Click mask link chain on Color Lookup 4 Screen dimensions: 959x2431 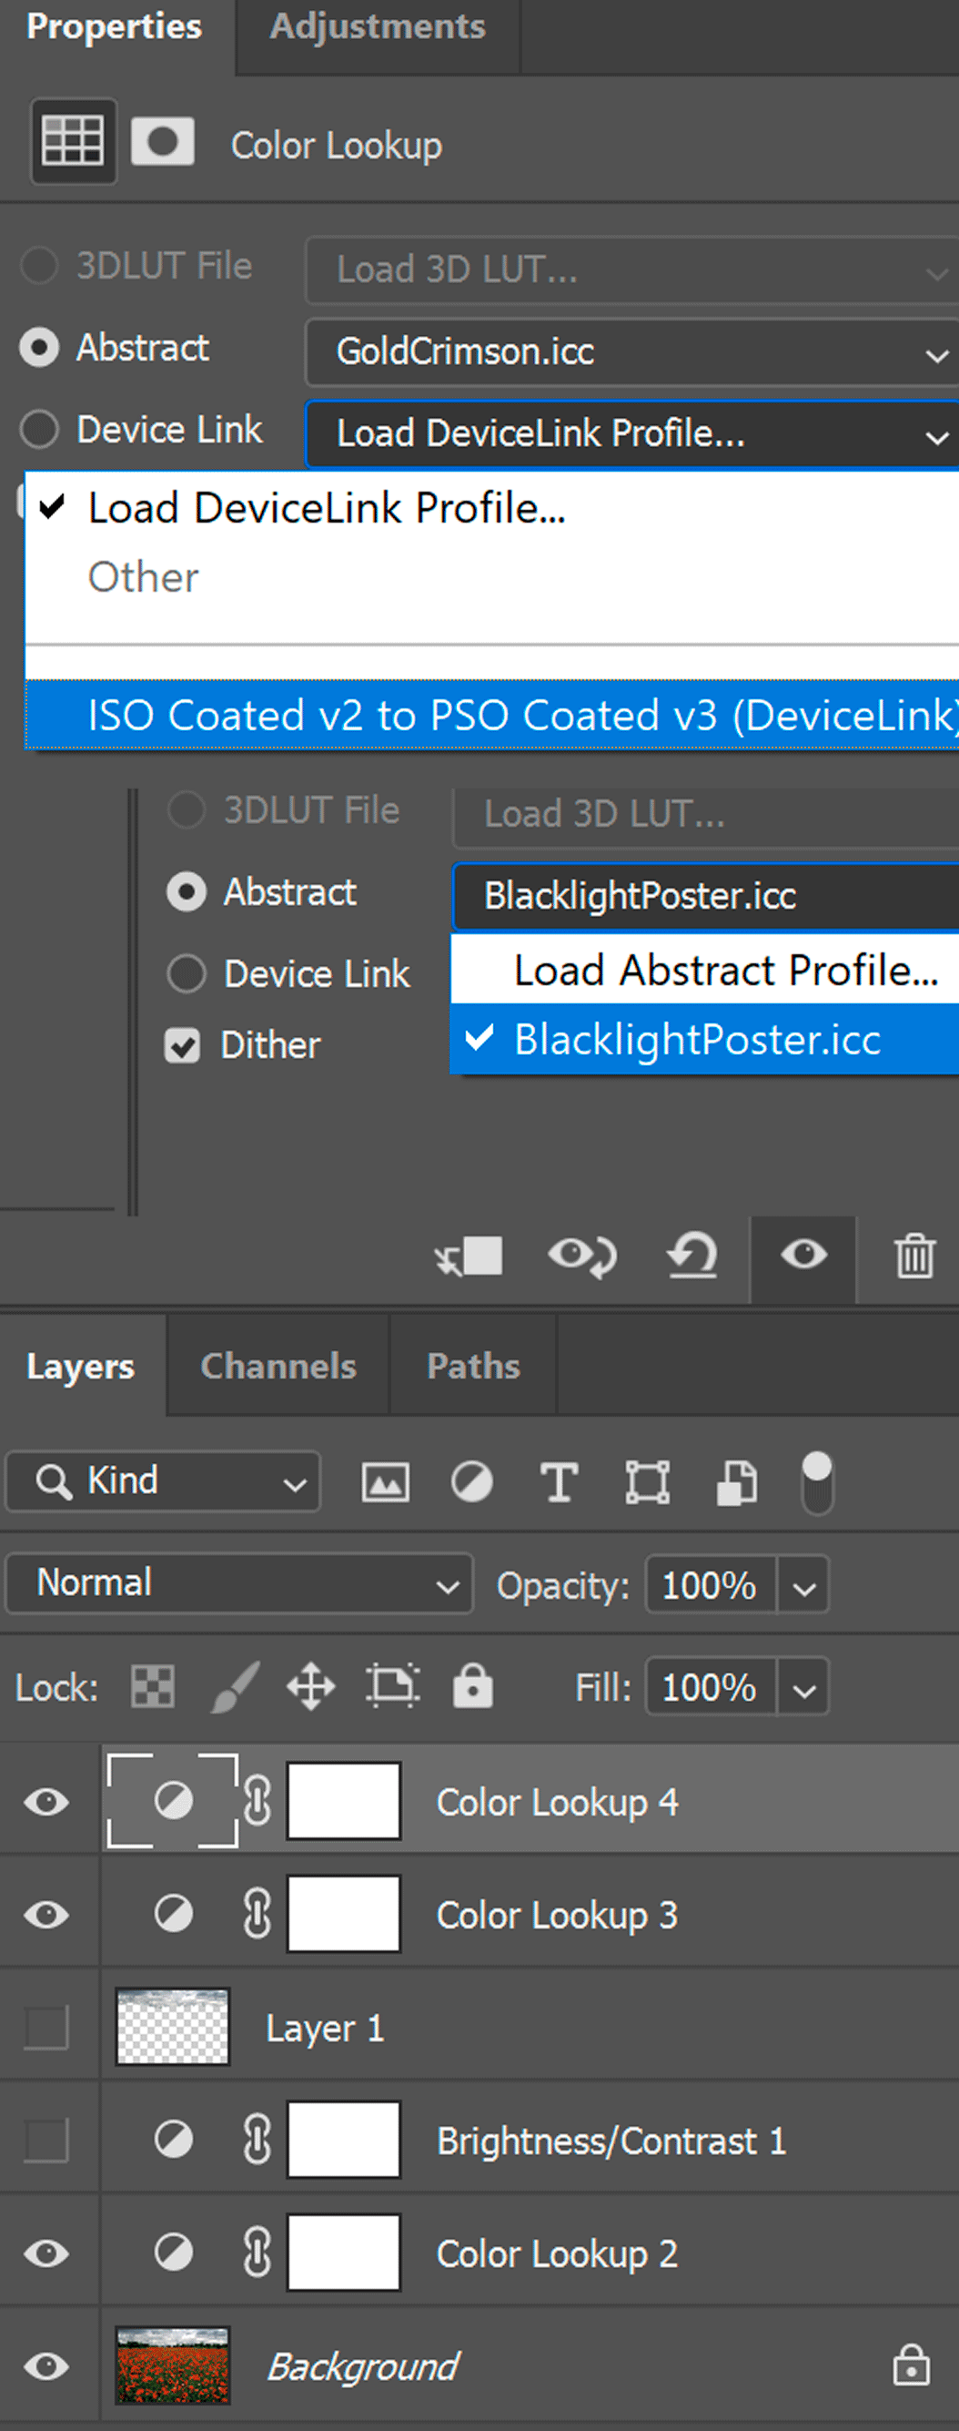coord(257,1801)
